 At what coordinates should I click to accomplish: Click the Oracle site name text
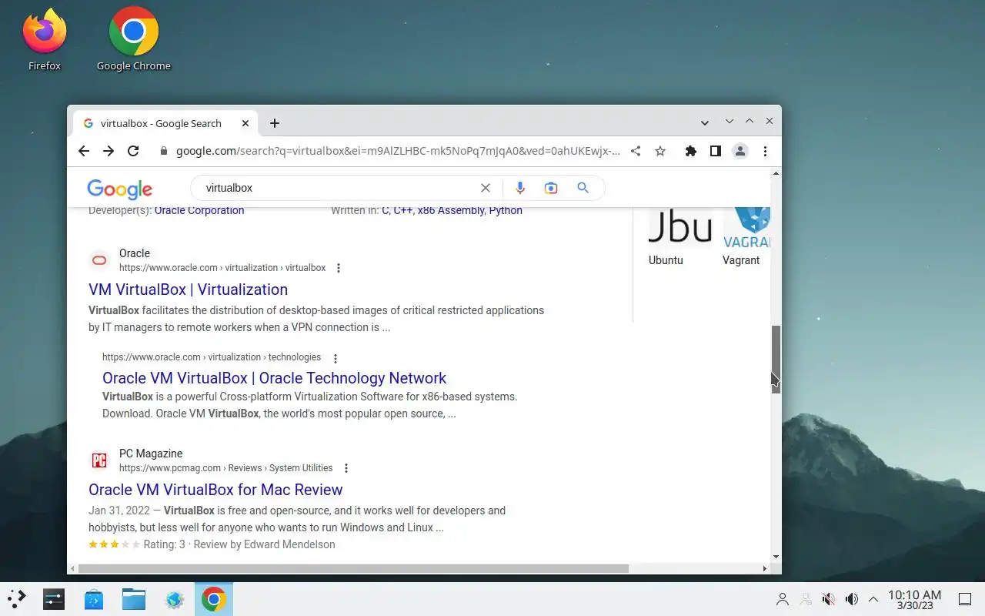click(x=135, y=253)
